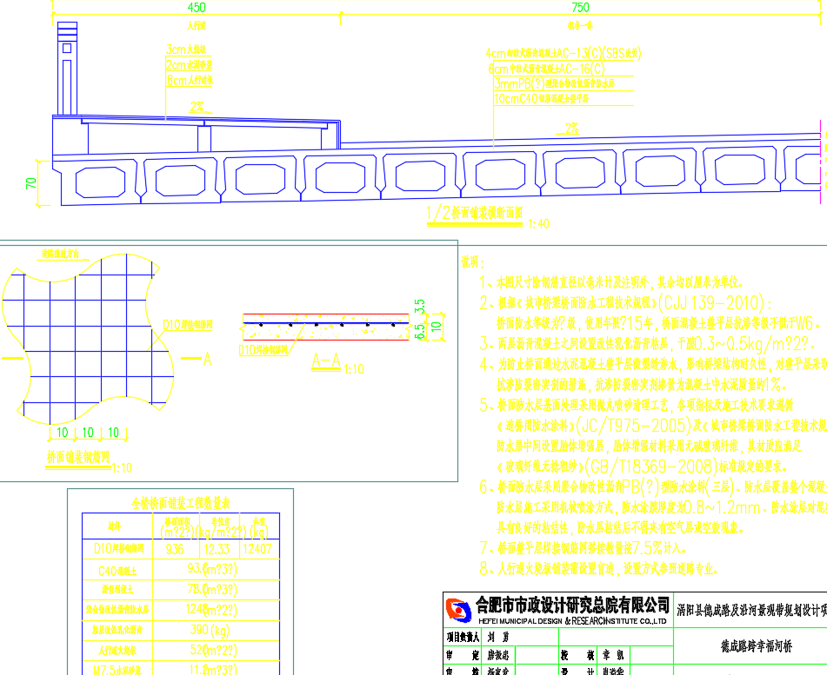827x675 pixels.
Task: Click the 450 dimension at the top
Action: point(197,8)
